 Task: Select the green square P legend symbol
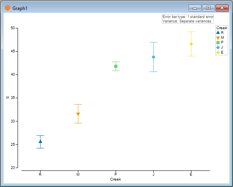pos(218,42)
